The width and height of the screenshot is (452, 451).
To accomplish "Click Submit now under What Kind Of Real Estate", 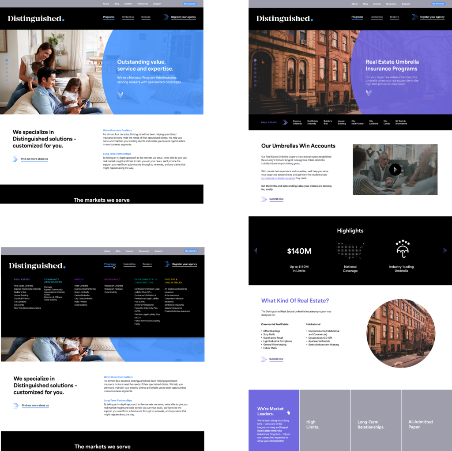I will [276, 359].
